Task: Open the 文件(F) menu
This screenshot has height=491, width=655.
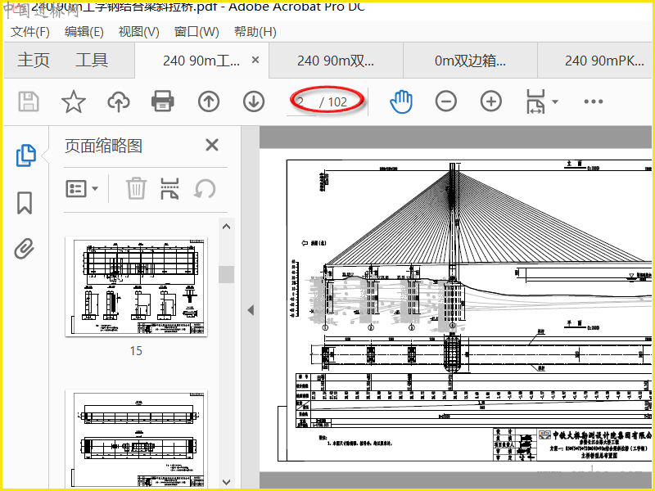Action: pyautogui.click(x=30, y=32)
